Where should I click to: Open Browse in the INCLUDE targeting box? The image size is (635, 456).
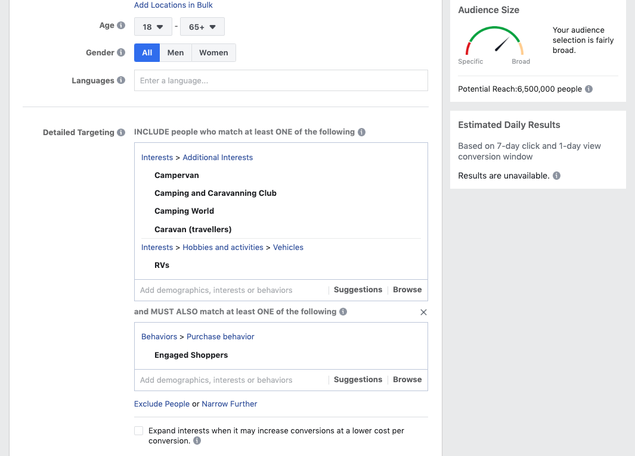tap(407, 290)
